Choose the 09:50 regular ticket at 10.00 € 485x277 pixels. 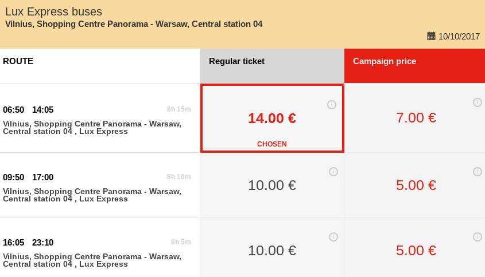click(272, 185)
